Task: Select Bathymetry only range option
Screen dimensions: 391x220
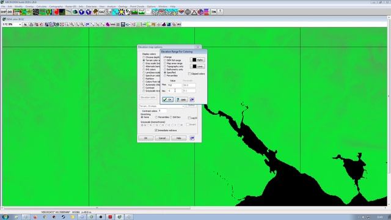Action: click(165, 69)
